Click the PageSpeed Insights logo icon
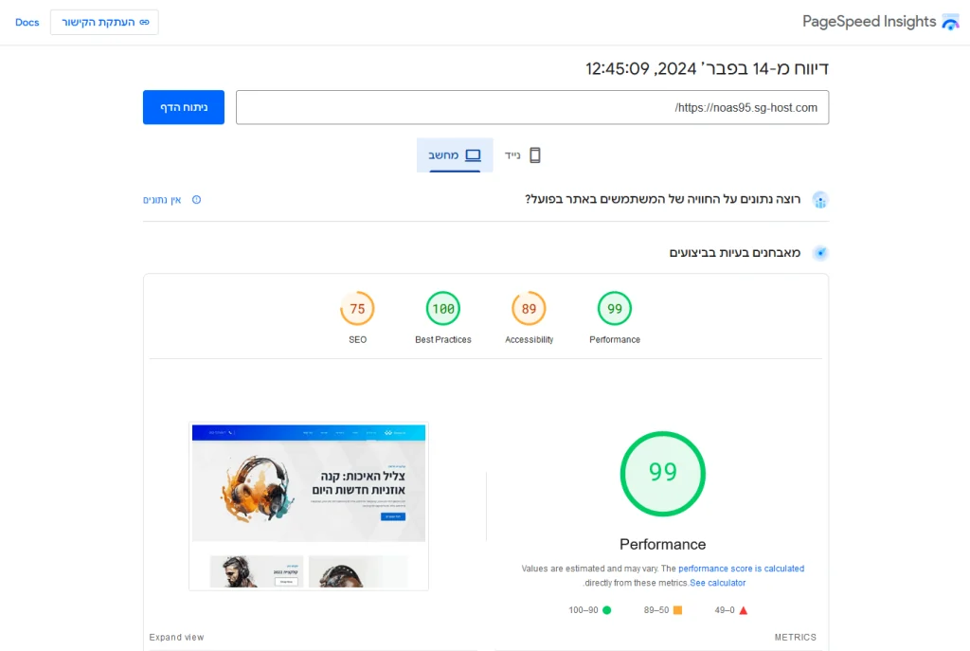The width and height of the screenshot is (970, 651). [x=950, y=23]
